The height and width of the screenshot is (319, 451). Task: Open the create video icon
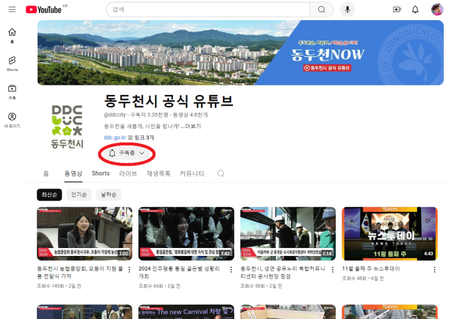click(x=397, y=10)
